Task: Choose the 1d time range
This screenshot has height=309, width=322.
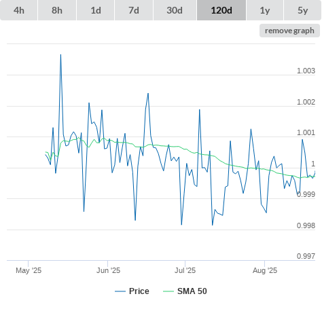Action: click(x=96, y=10)
